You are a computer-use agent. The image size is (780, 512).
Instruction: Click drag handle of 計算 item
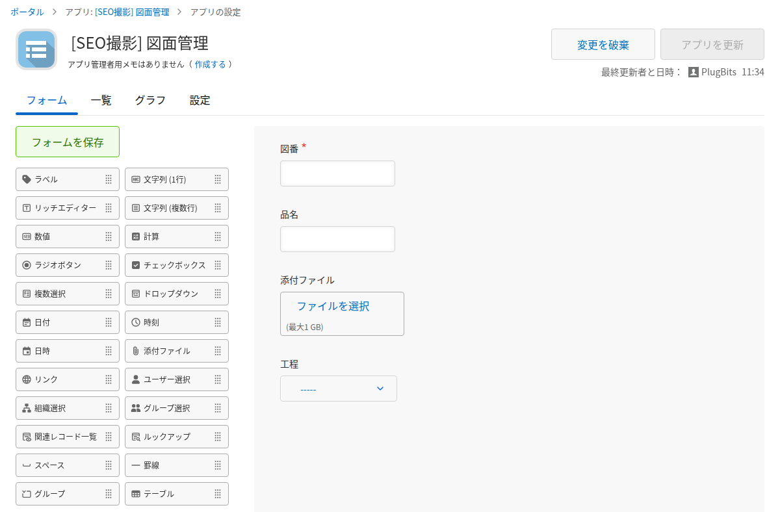[218, 237]
